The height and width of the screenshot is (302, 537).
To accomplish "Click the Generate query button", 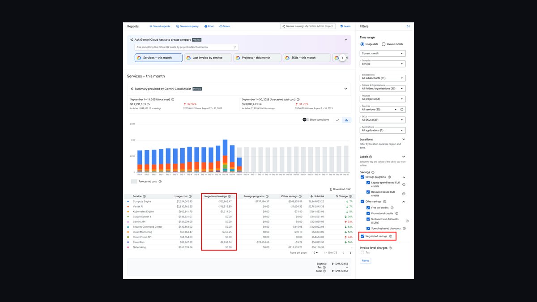I will click(x=188, y=26).
